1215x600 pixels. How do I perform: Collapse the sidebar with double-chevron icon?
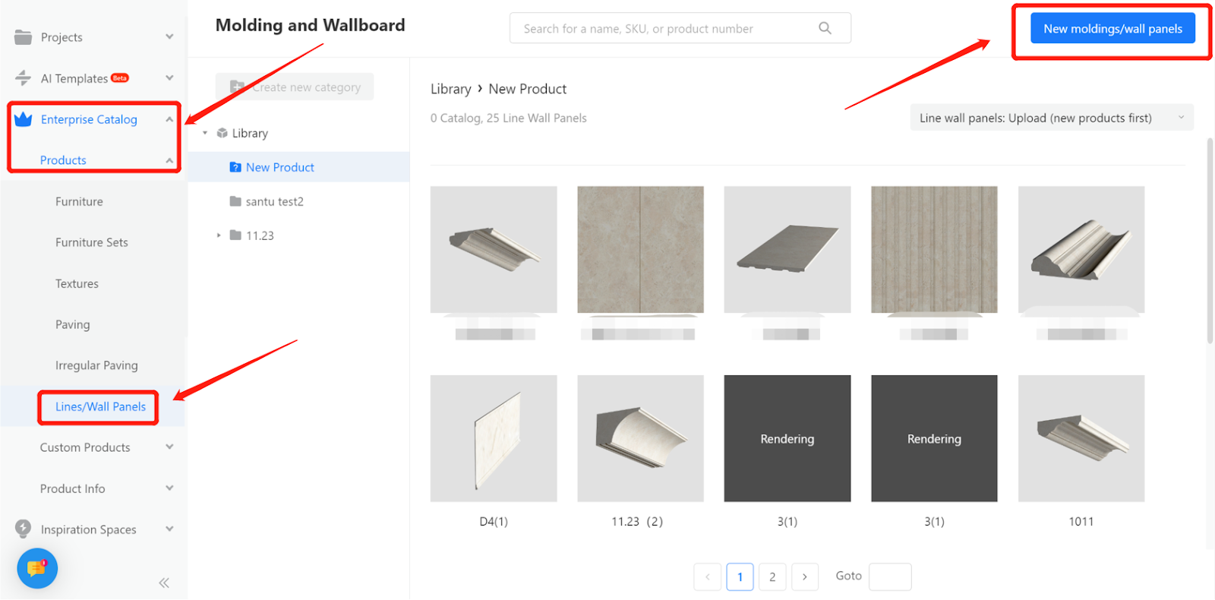(x=164, y=583)
